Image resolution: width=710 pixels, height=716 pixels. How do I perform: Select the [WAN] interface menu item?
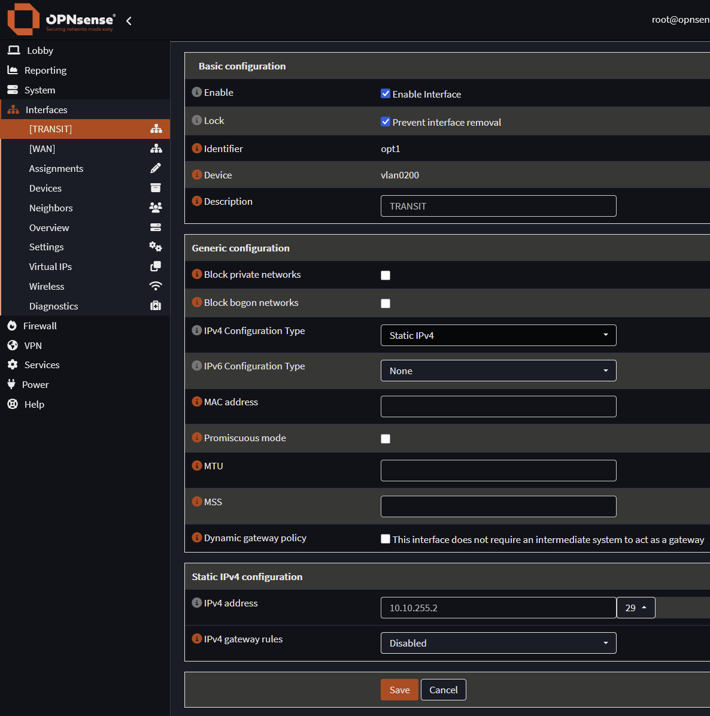coord(42,148)
